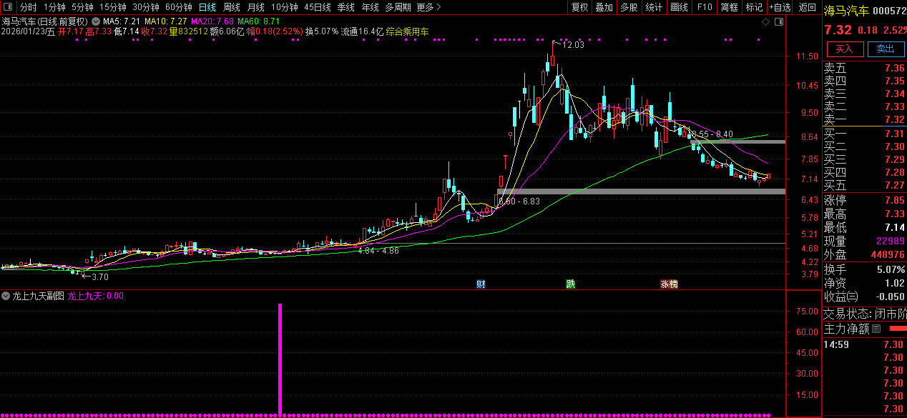907x418 pixels.
Task: Select the 30分钟 period
Action: point(146,7)
